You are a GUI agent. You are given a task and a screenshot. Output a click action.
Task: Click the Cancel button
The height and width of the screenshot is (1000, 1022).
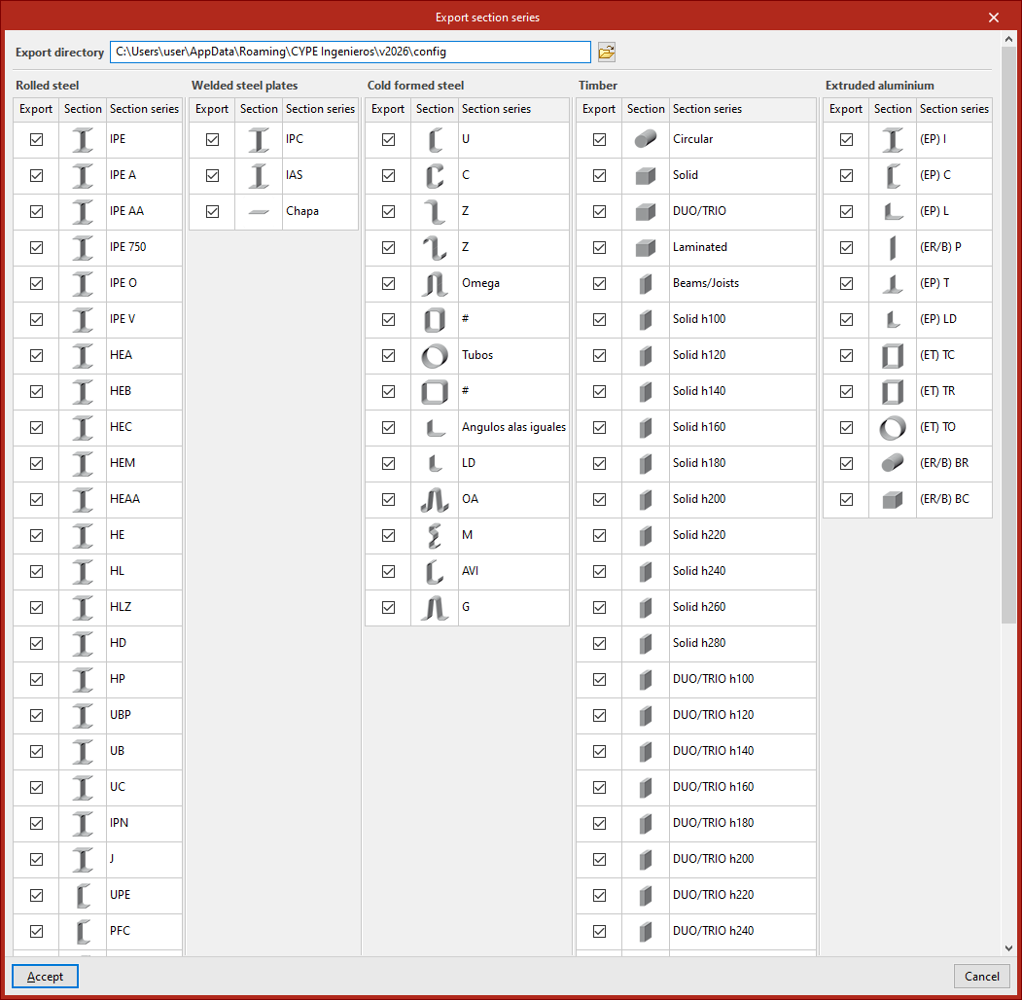[981, 977]
